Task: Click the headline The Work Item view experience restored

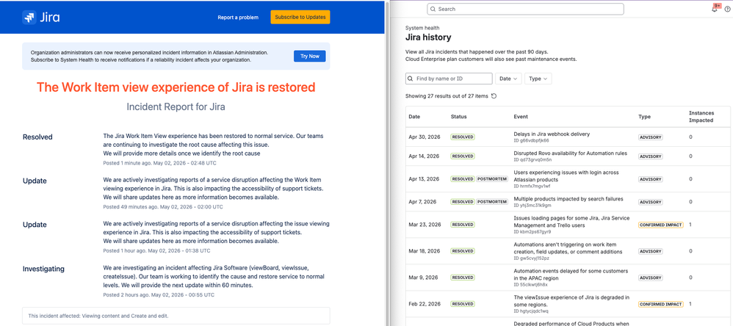Action: click(x=176, y=87)
